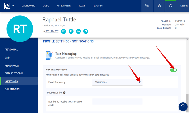Screen dimensions: 189x113
Task: Expand the logo menu chevron in header
Action: pyautogui.click(x=13, y=6)
